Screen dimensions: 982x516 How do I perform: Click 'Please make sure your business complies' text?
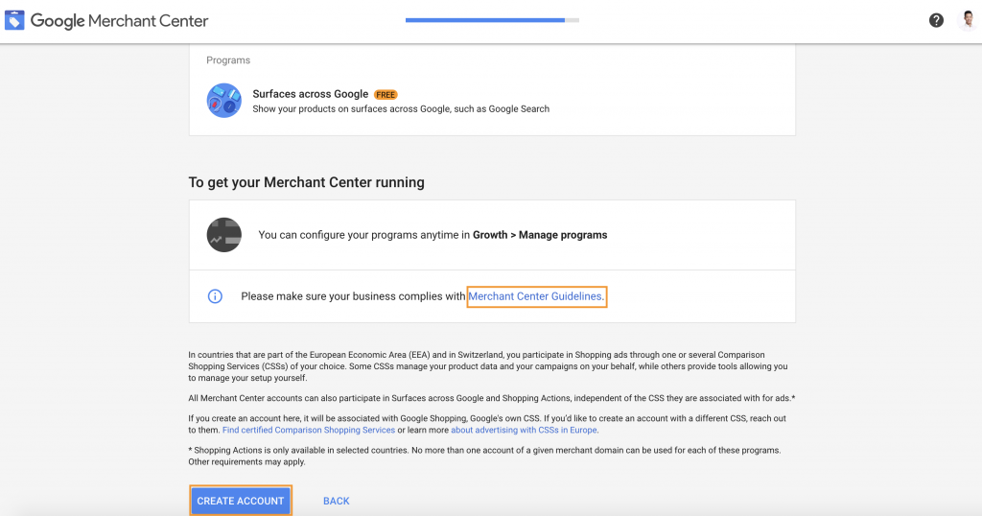pyautogui.click(x=353, y=296)
